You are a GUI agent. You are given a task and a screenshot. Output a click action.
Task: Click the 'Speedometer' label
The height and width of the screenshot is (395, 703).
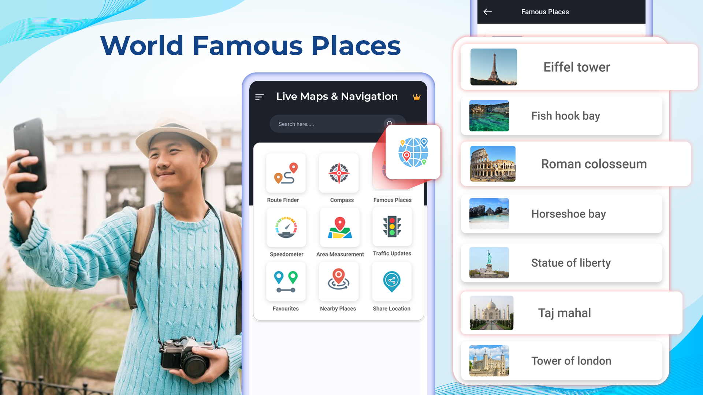(x=286, y=254)
